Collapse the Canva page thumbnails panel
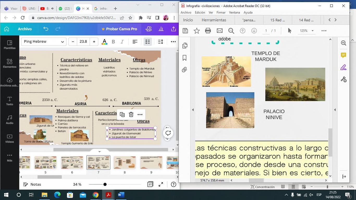 tap(99, 152)
